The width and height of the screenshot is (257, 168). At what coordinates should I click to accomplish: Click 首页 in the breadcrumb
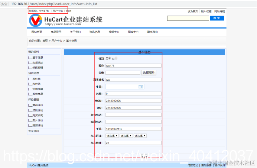[x=45, y=41]
